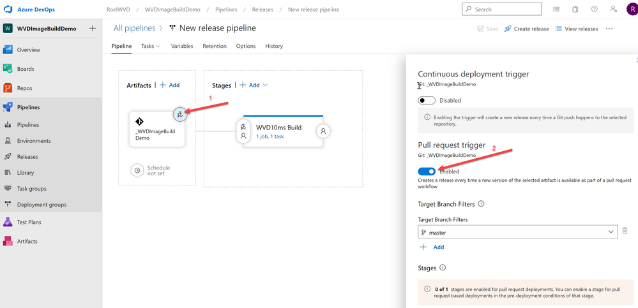Open post-deployment conditions on WVD10ms Build stage
This screenshot has width=638, height=308.
(x=323, y=131)
